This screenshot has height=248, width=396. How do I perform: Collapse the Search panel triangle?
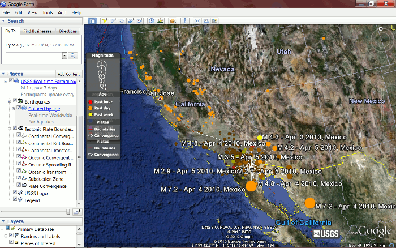[x=3, y=21]
